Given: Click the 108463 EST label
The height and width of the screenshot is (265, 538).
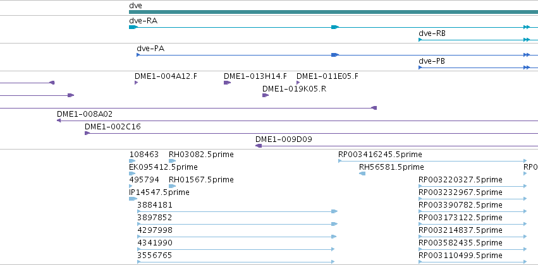Looking at the screenshot, I should click(x=144, y=155).
